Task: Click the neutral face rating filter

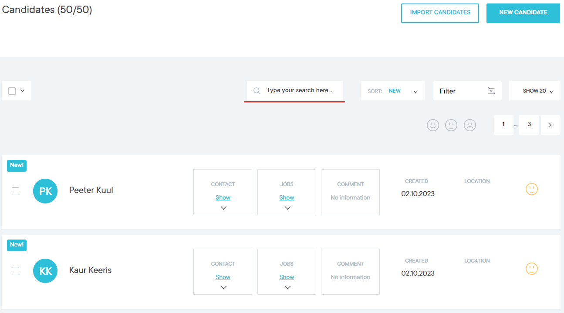Action: click(451, 125)
